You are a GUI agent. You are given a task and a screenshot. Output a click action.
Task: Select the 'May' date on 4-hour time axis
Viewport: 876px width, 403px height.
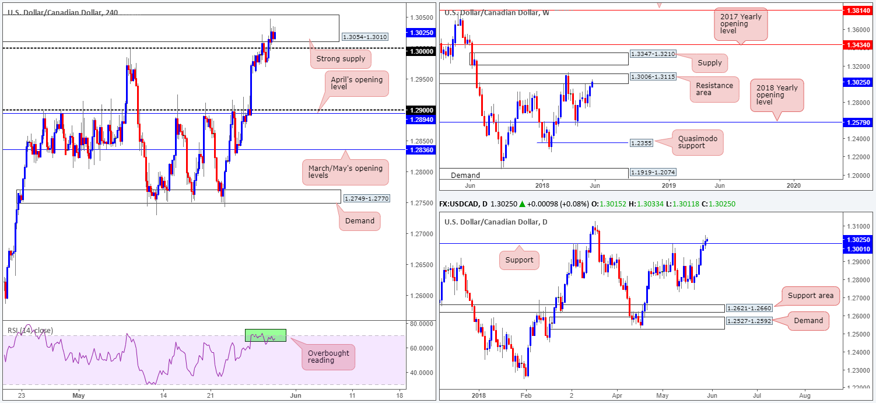tap(79, 395)
